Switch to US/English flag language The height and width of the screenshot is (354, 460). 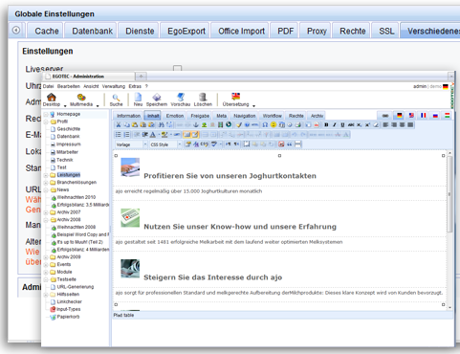pos(411,116)
